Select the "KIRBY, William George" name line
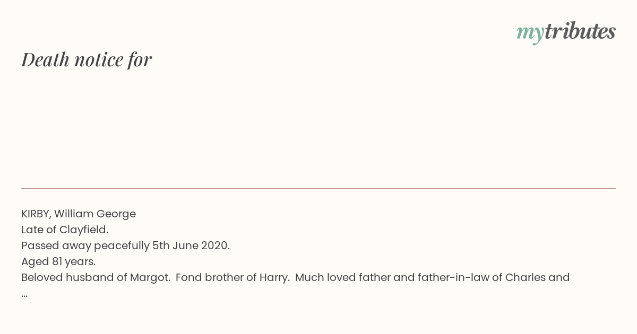Screen dimensions: 637x334 (x=79, y=214)
